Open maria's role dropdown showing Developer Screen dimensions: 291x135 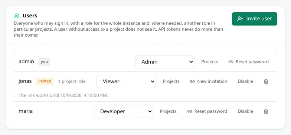(123, 111)
